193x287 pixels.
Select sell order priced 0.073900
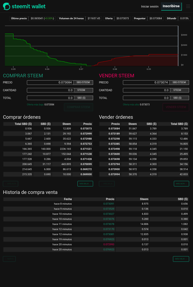pyautogui.click(x=144, y=169)
